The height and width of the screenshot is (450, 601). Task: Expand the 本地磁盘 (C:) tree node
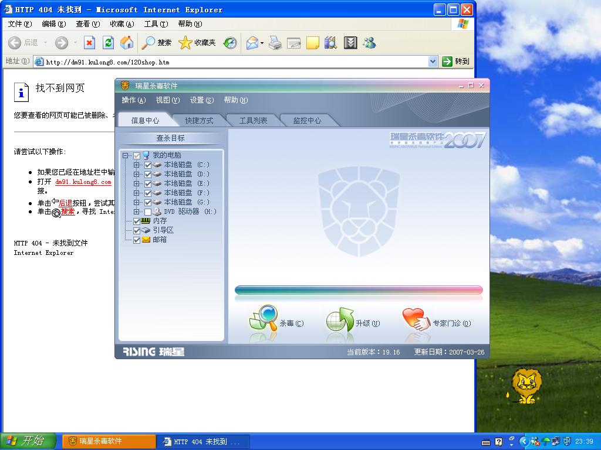click(x=136, y=165)
